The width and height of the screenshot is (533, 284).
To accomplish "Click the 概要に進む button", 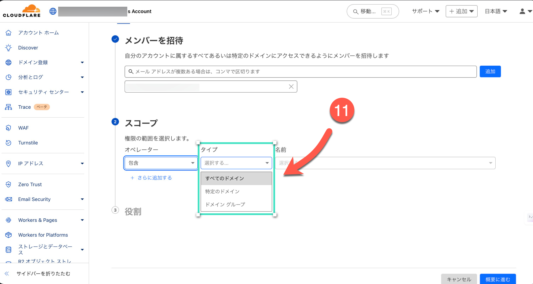I will click(498, 279).
